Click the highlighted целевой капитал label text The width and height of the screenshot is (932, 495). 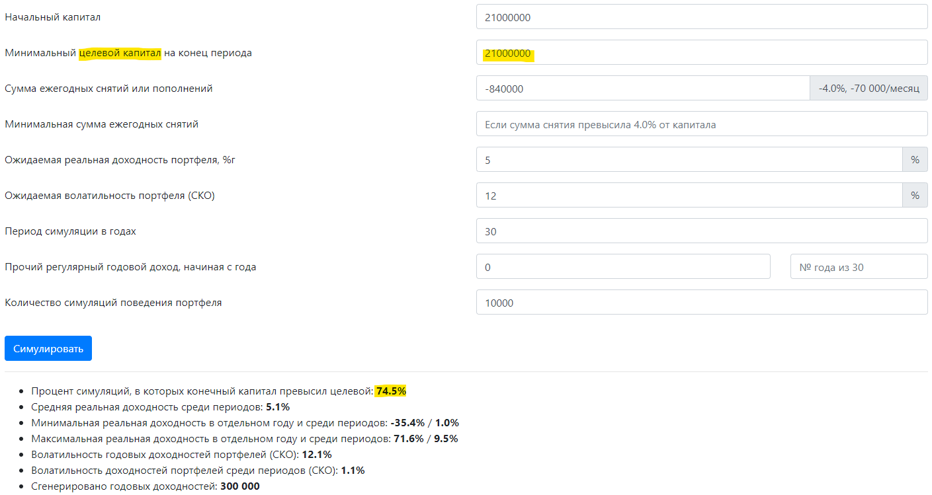click(120, 53)
